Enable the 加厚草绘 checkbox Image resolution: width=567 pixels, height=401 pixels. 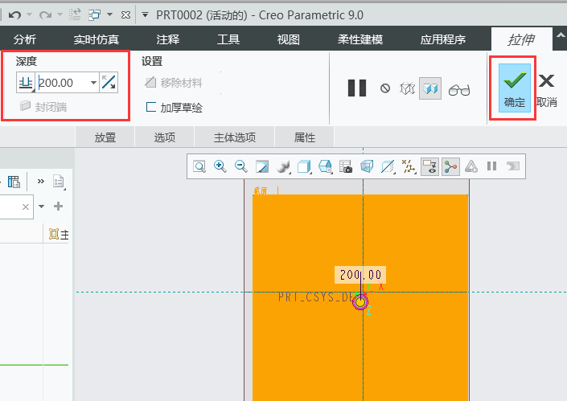click(151, 107)
